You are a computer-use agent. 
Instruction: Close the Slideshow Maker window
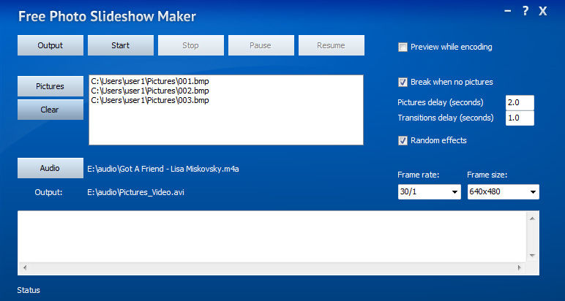[542, 11]
